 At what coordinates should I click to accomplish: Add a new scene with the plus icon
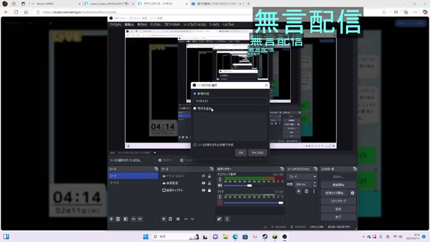(111, 219)
